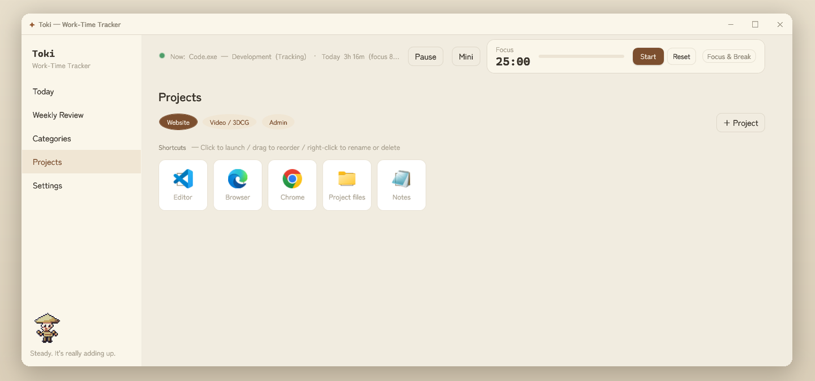Maximize the Toki window

pyautogui.click(x=755, y=25)
